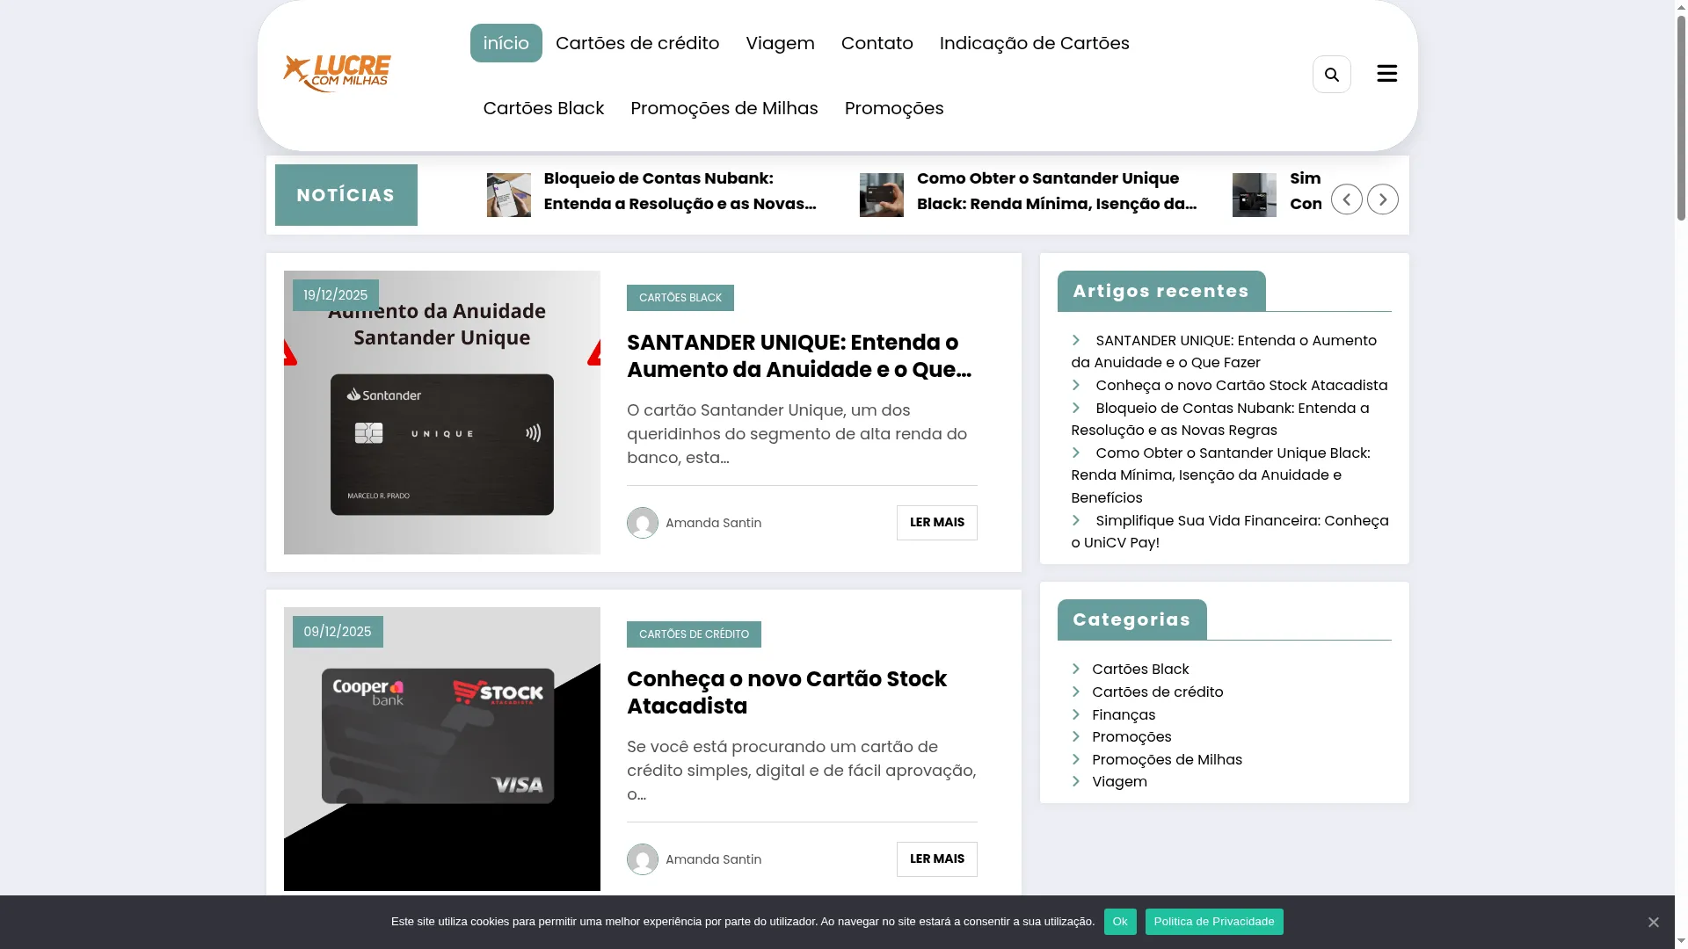Open recent article Bloqueio de Contas Nubank
1688x949 pixels.
[1220, 419]
